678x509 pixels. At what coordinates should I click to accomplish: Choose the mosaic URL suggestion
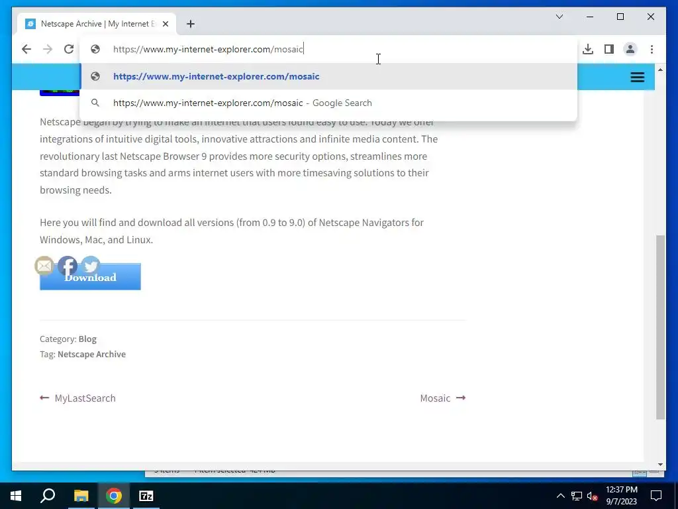(328, 77)
